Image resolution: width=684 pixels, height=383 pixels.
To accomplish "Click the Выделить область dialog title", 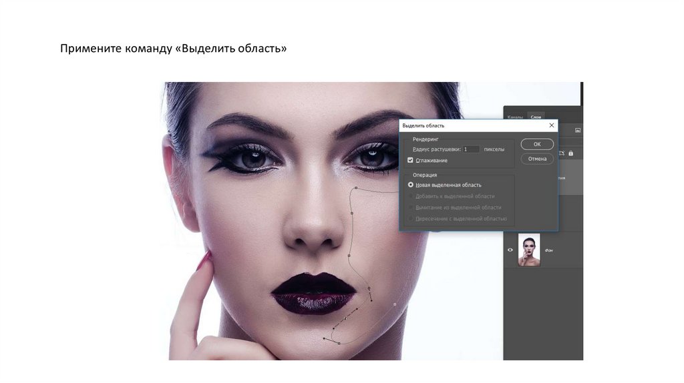I will tap(423, 125).
